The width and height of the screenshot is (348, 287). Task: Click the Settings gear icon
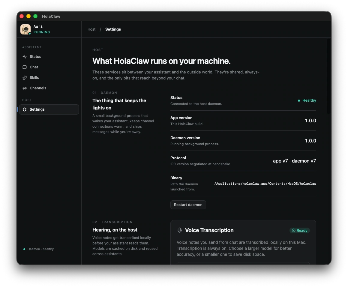(25, 109)
